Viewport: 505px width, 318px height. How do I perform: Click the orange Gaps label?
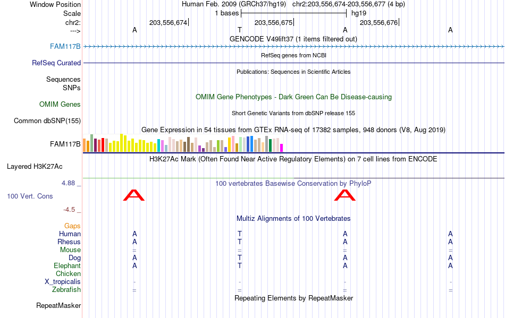point(72,226)
